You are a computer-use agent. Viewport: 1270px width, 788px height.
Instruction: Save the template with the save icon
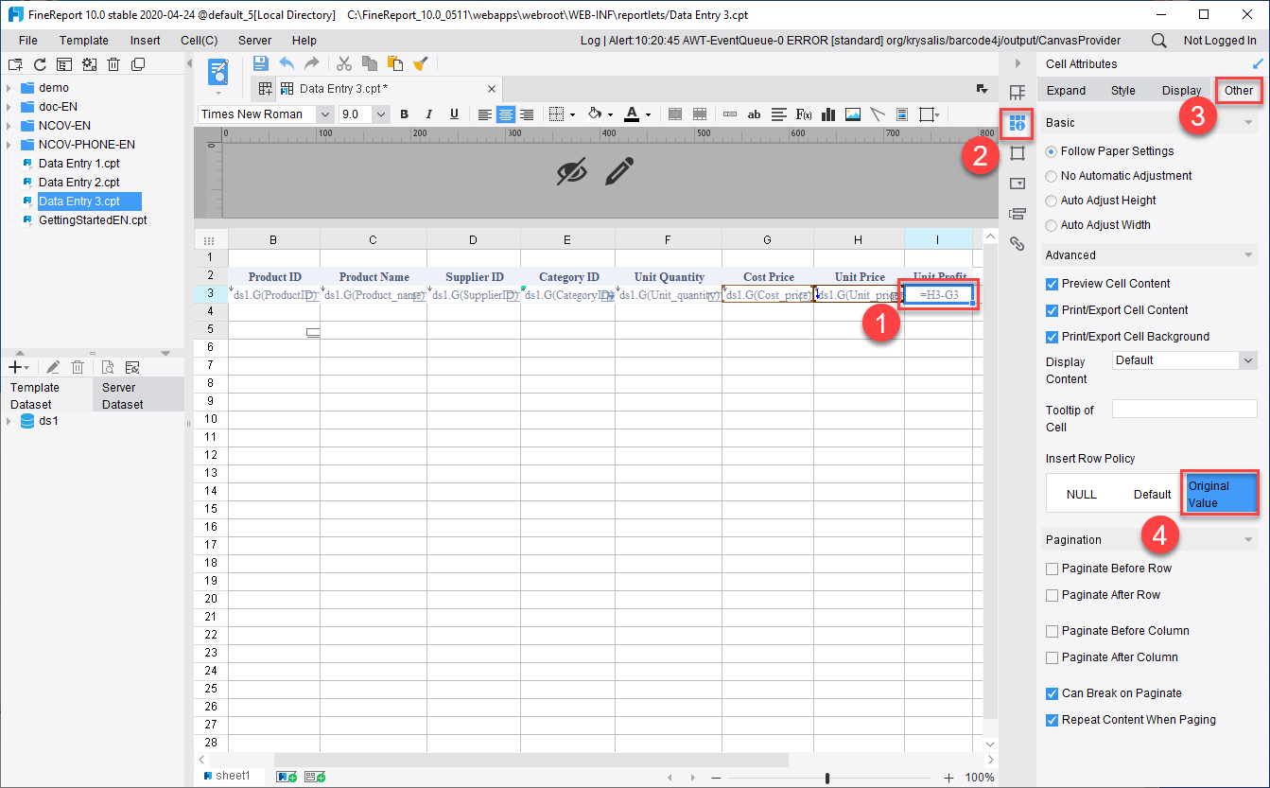coord(260,63)
